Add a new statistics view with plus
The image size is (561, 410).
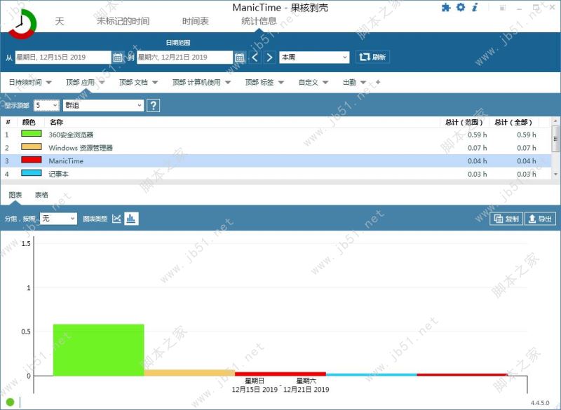pos(378,82)
